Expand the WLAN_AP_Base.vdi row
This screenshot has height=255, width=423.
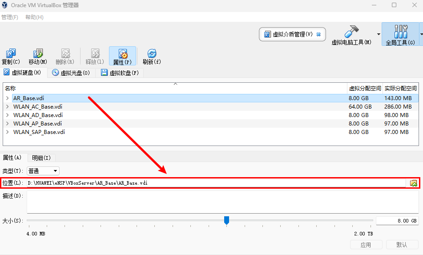[x=7, y=123]
